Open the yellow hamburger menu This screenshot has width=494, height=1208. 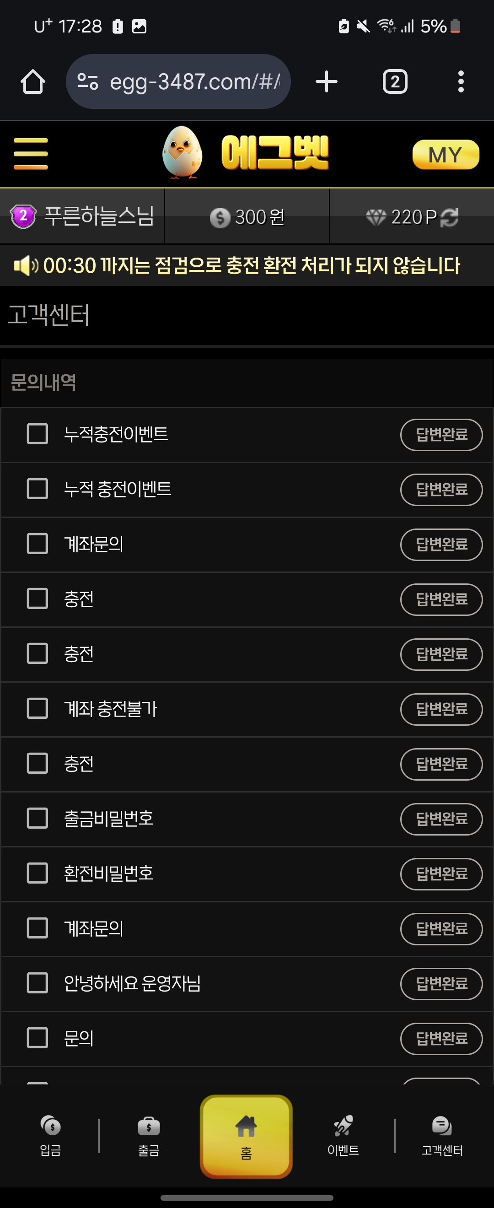click(x=31, y=154)
